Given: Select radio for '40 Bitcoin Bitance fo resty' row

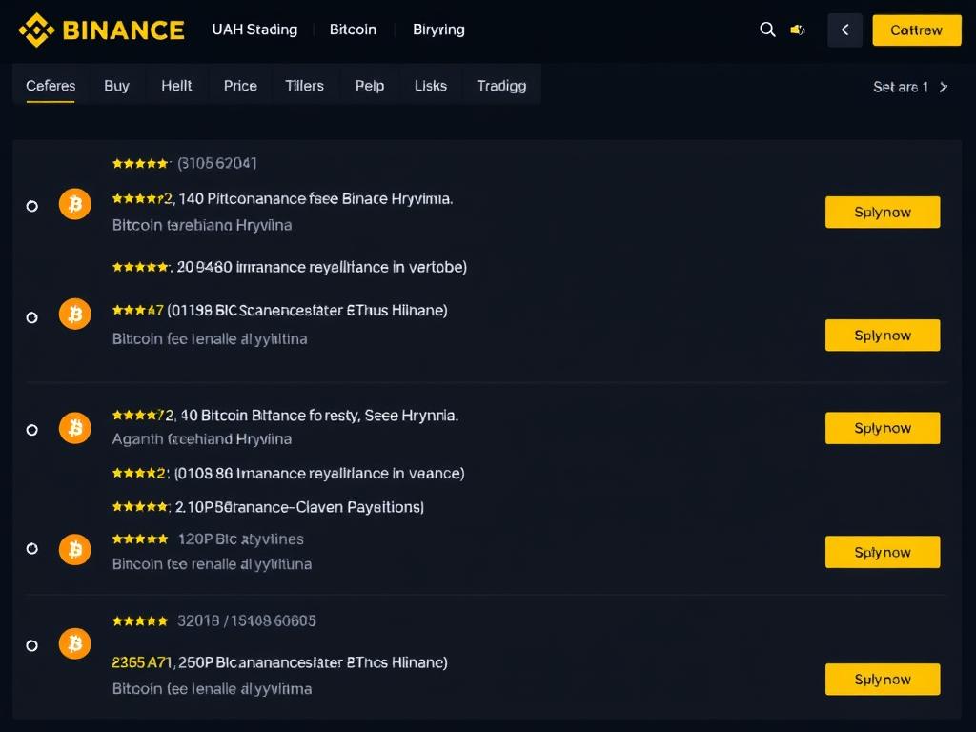Looking at the screenshot, I should [x=31, y=430].
